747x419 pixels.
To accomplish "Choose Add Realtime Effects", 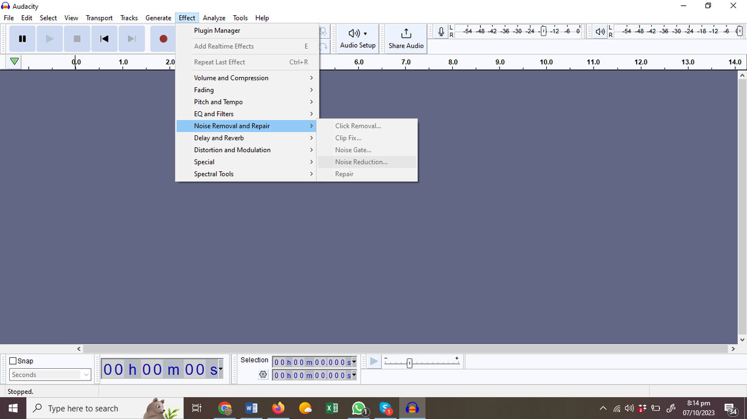I will [247, 46].
